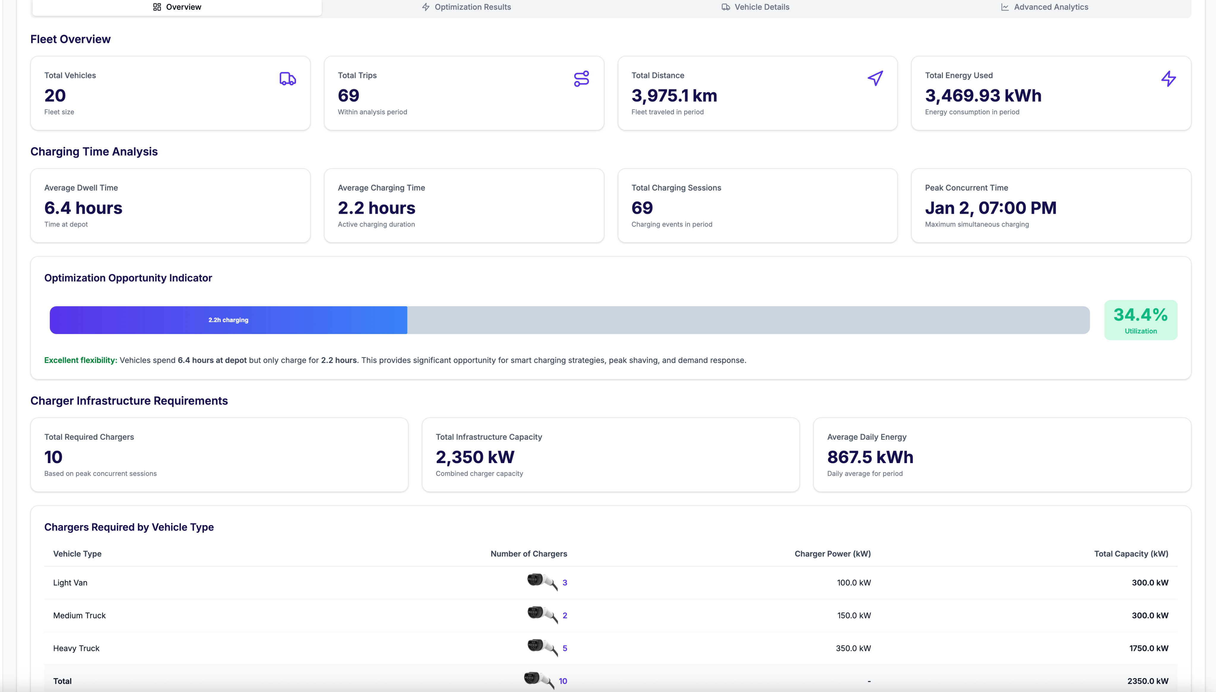Click the charger plug icon in Light Van row
The image size is (1216, 692).
click(541, 582)
